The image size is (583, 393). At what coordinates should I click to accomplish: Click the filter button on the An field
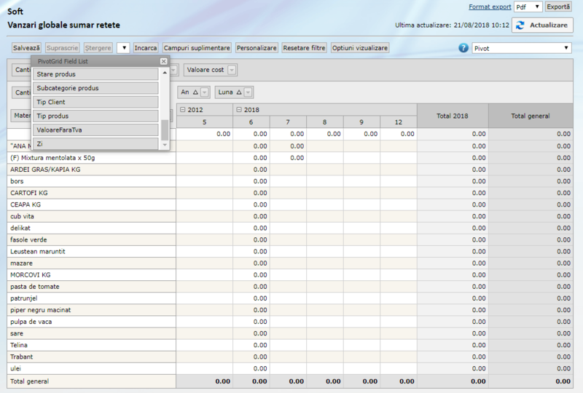[205, 92]
